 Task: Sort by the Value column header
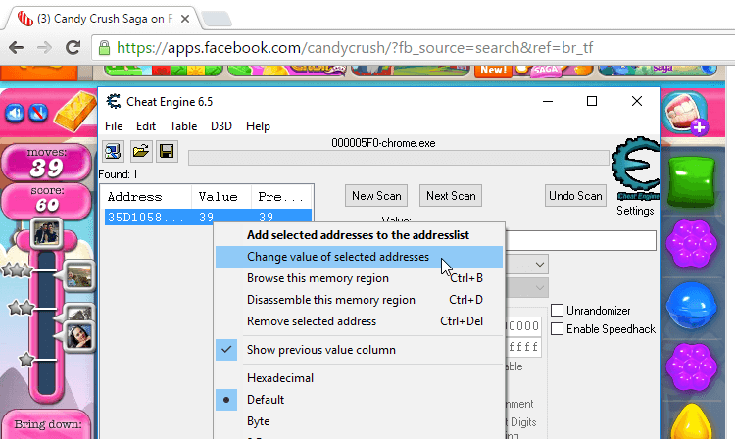tap(221, 197)
